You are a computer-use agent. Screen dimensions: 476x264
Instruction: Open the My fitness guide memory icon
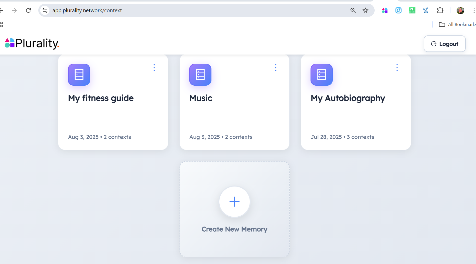(79, 74)
